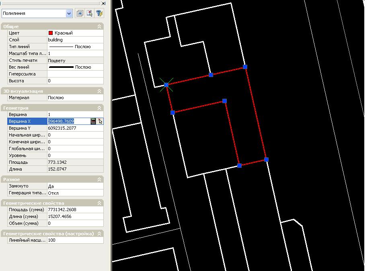The image size is (386, 271).
Task: Open calculator for Вершина X value
Action: (93, 121)
